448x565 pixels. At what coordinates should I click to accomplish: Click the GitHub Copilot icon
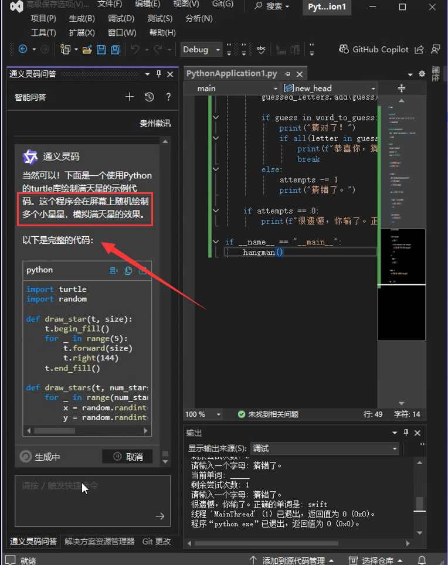[x=344, y=49]
